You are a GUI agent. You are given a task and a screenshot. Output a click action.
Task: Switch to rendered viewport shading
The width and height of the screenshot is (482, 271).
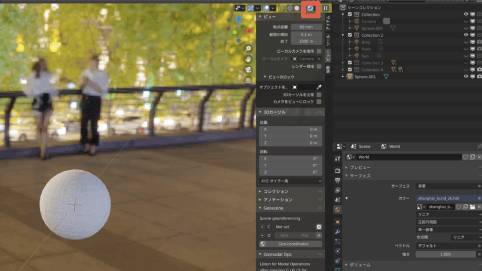pyautogui.click(x=311, y=8)
